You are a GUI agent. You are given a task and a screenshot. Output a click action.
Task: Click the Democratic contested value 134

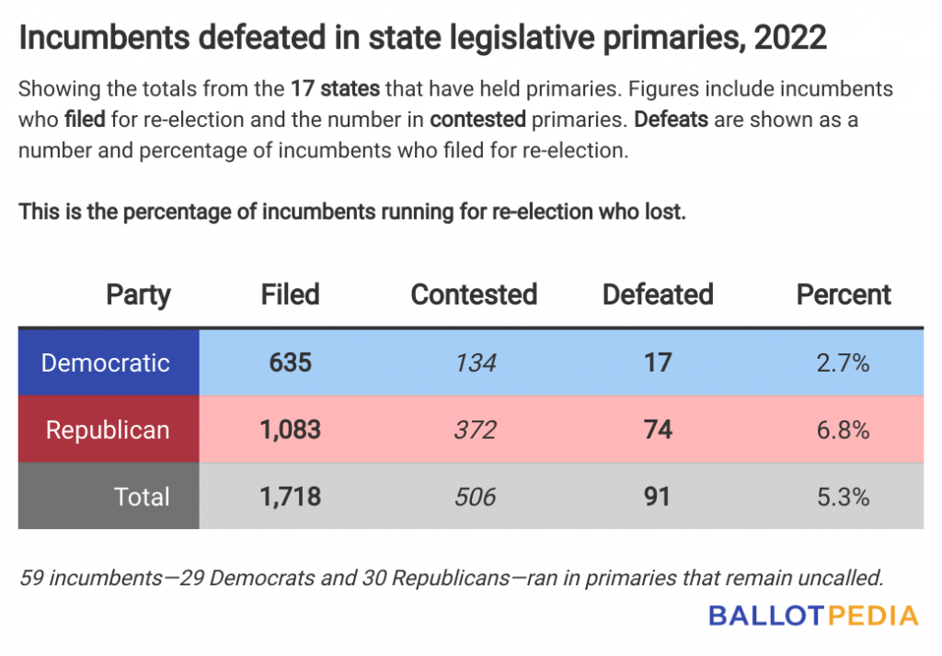click(x=476, y=363)
